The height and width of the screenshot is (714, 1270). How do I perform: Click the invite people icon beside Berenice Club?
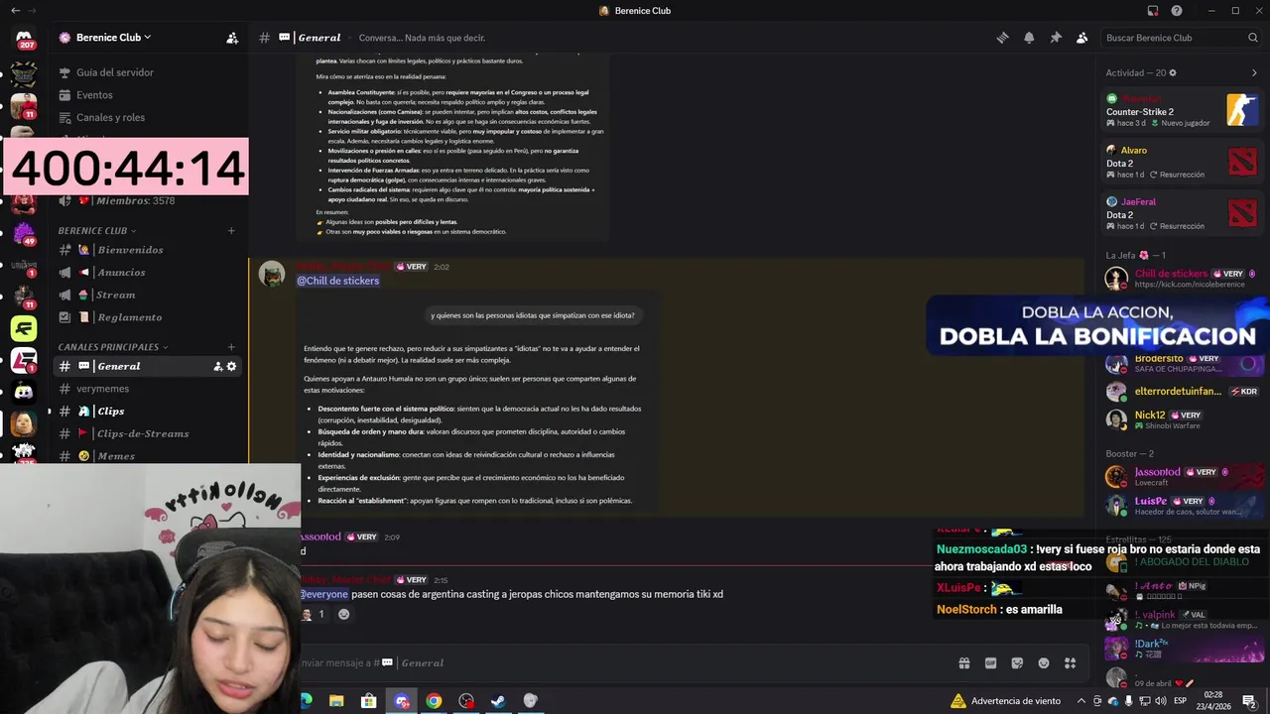tap(232, 38)
